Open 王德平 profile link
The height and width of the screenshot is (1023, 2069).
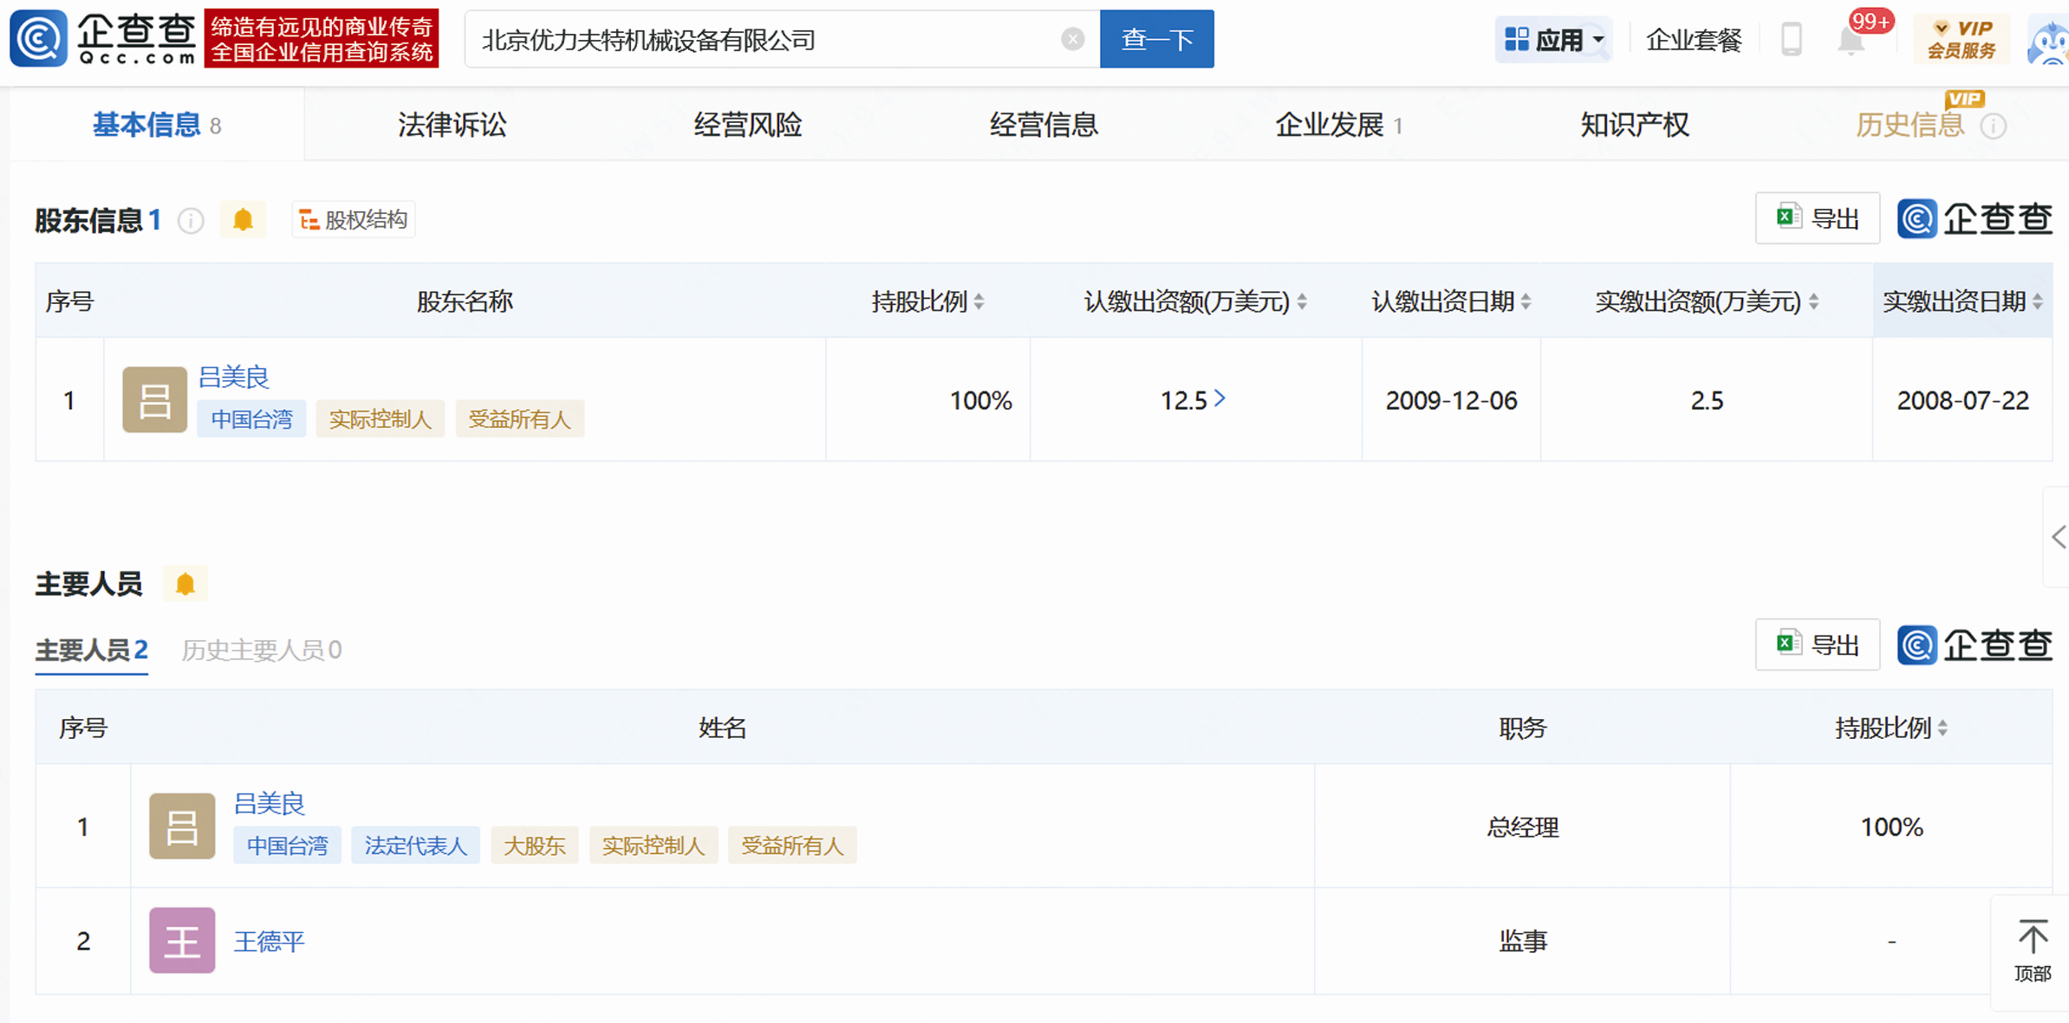coord(269,941)
